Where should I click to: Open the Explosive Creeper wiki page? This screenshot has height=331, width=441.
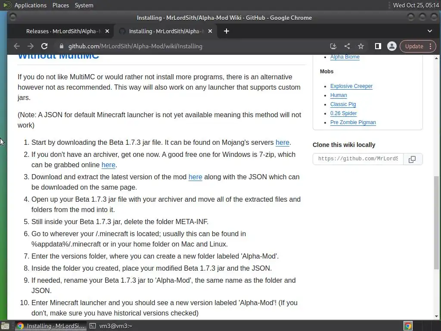[351, 86]
